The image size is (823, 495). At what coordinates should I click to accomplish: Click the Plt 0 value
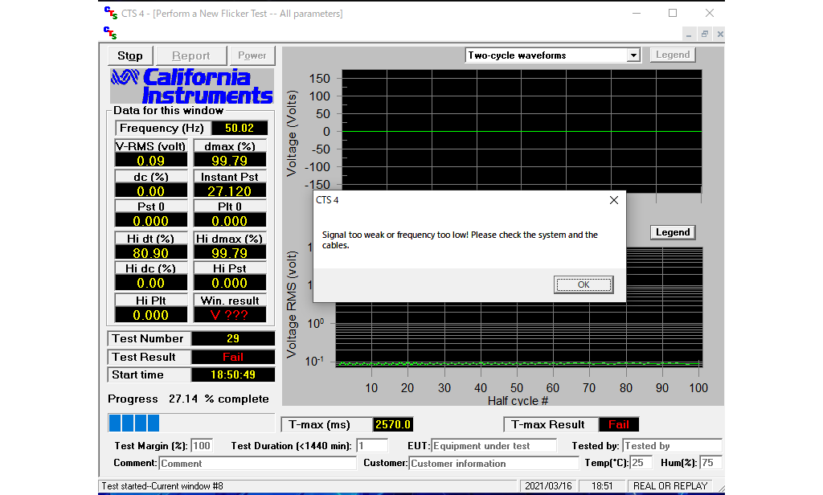(229, 221)
